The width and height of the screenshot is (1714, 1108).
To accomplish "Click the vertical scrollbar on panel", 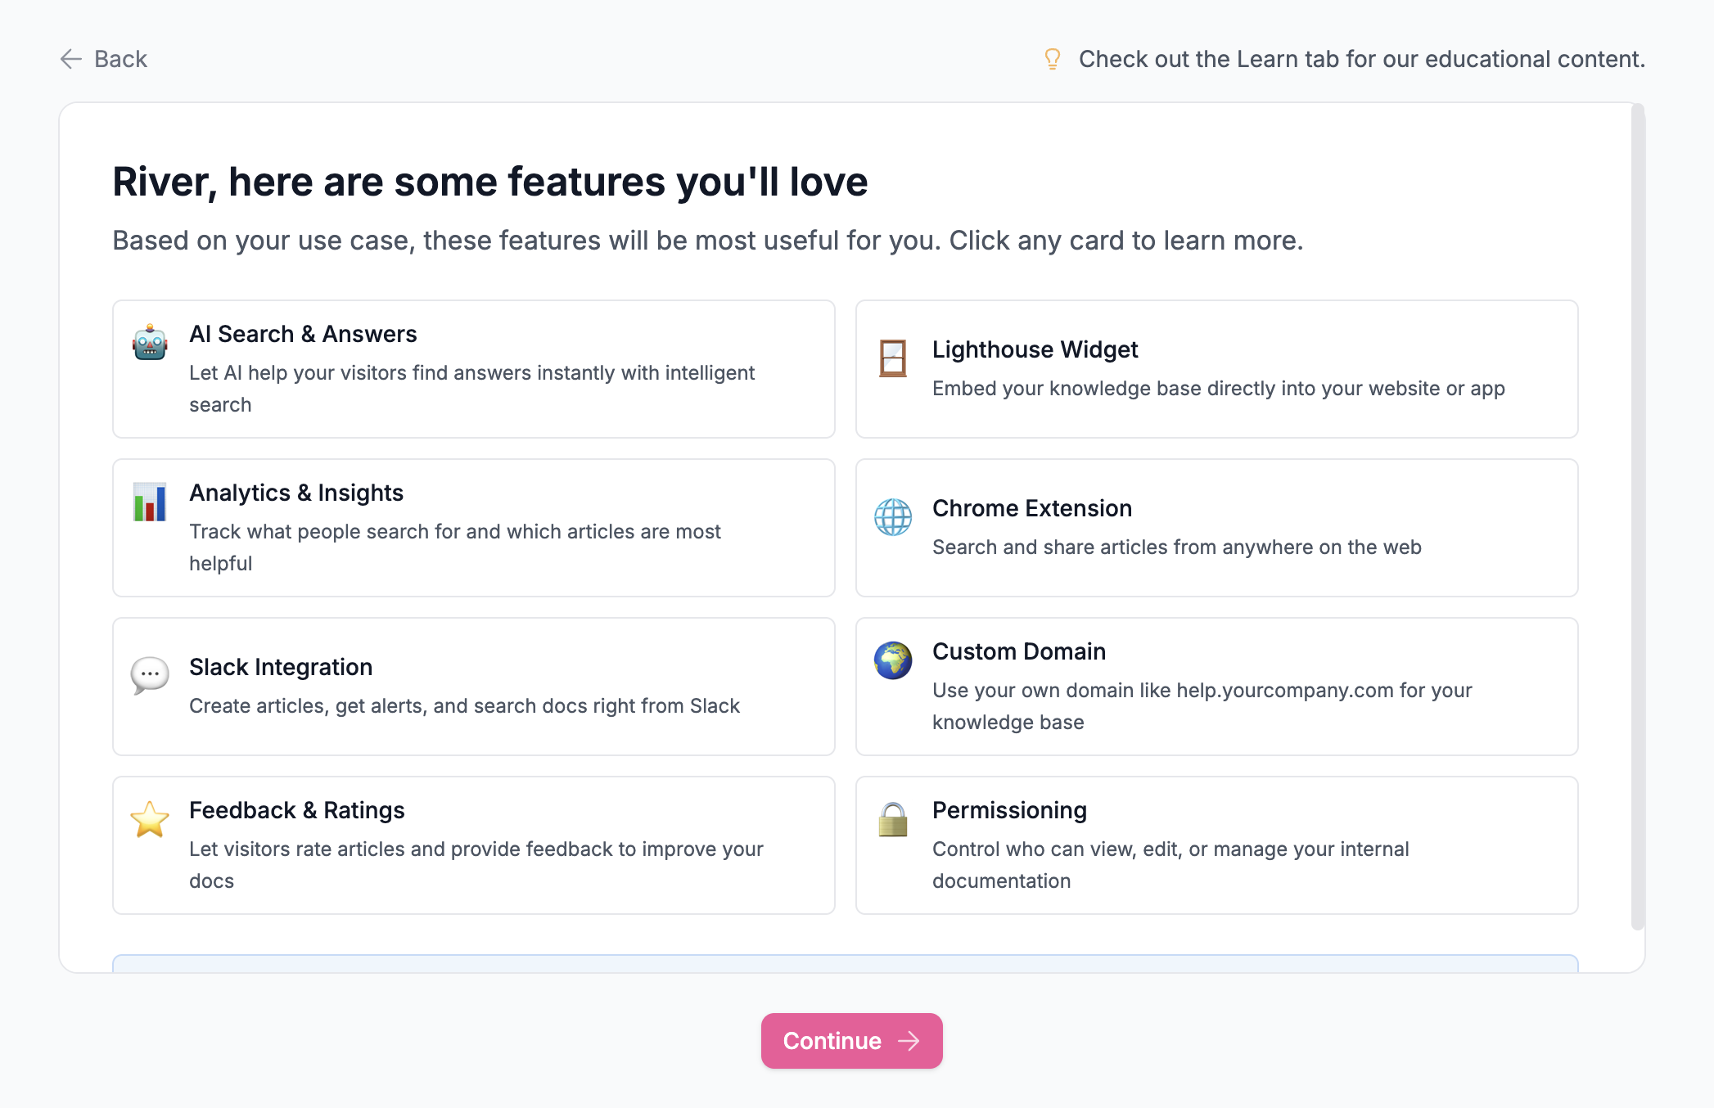I will (1637, 516).
